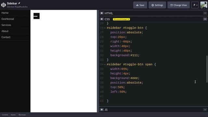Click the CodePen logo icon
208x117 pixels.
point(4,5)
